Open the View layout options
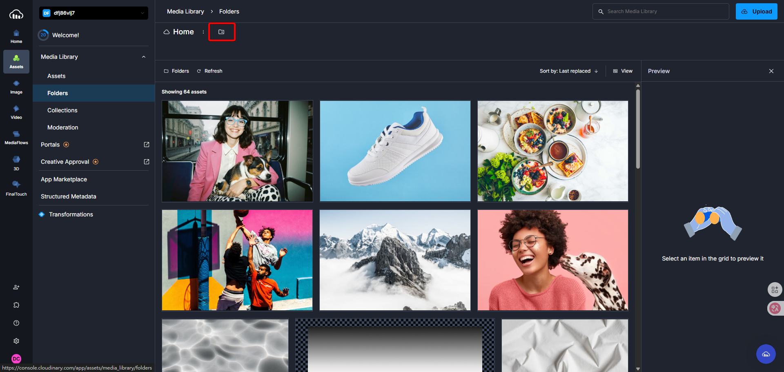 [623, 71]
